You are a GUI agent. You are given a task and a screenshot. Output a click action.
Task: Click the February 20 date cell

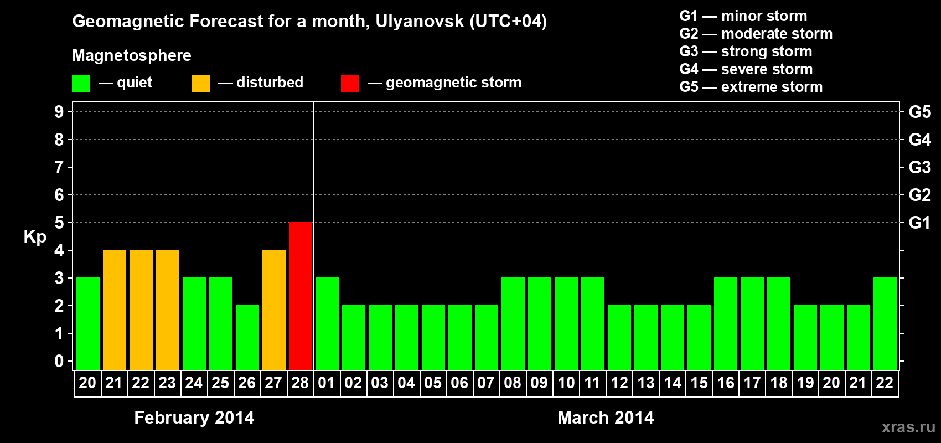pos(88,383)
